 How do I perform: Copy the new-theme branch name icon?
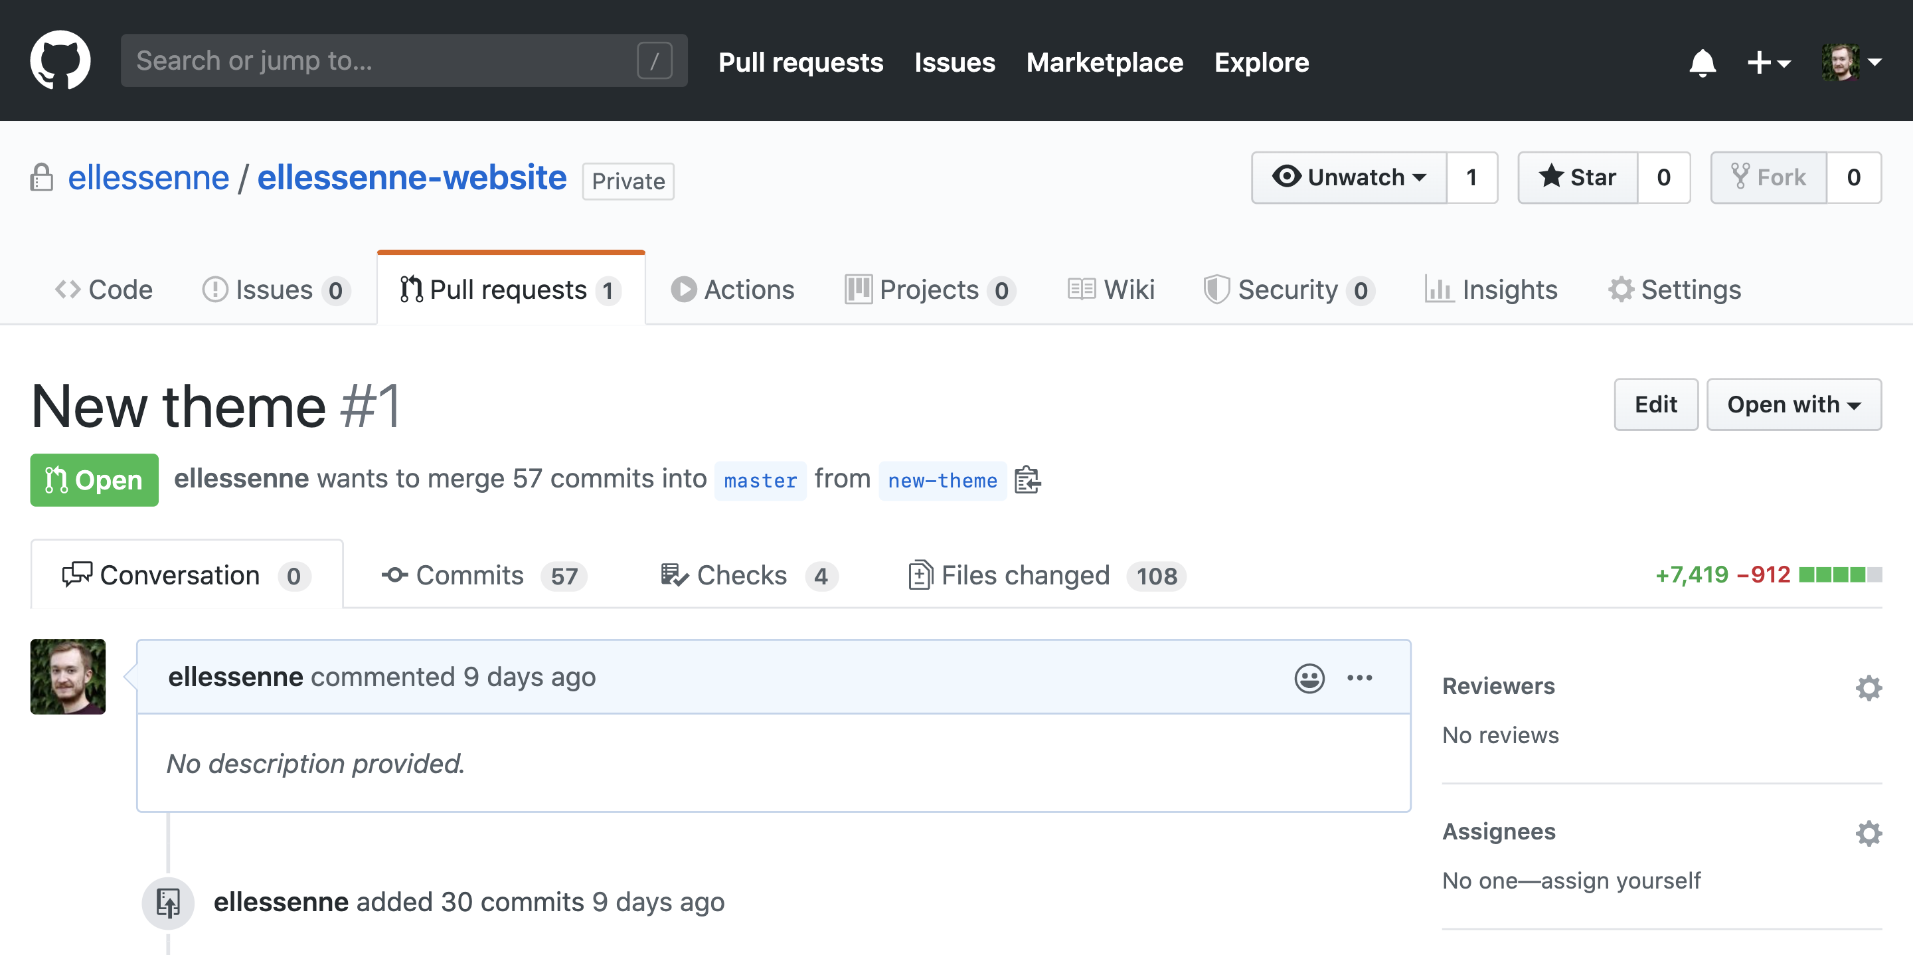[1027, 479]
